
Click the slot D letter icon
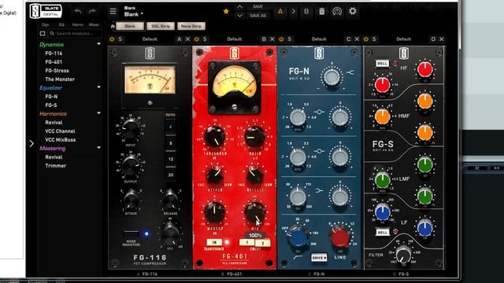click(433, 39)
